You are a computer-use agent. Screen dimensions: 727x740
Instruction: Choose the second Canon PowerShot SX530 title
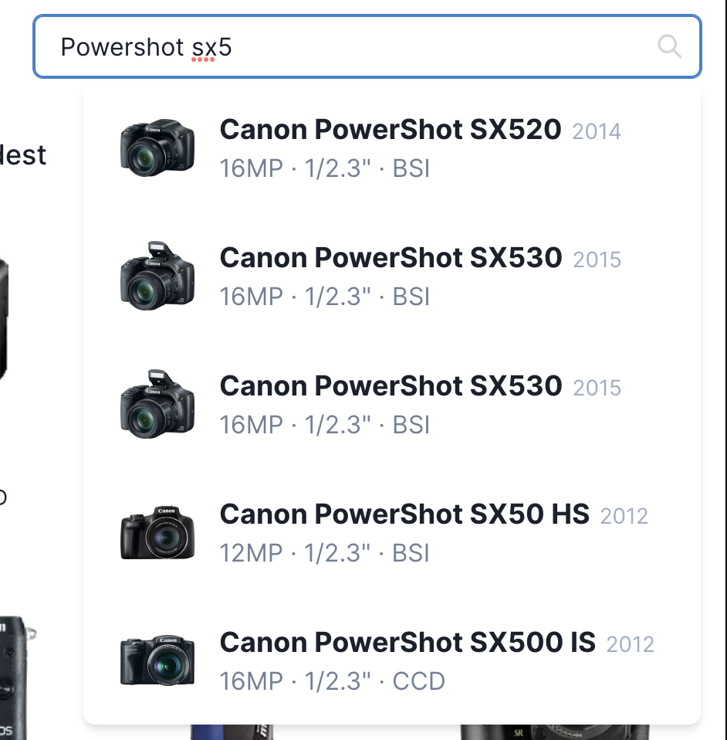tap(390, 386)
